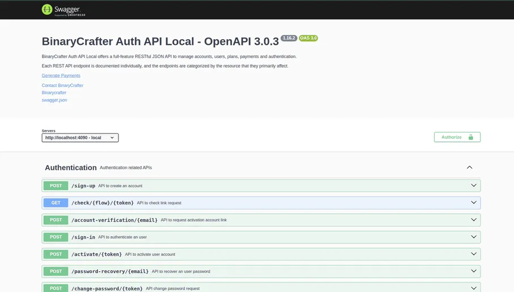The image size is (514, 292).
Task: Click the /check/{flow}/{token} path text
Action: pyautogui.click(x=103, y=203)
